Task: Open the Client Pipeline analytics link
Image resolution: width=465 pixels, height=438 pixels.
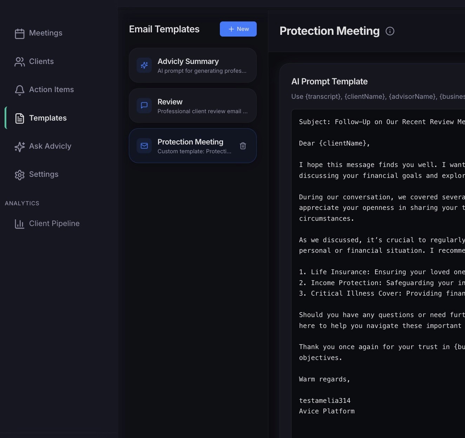Action: tap(54, 224)
